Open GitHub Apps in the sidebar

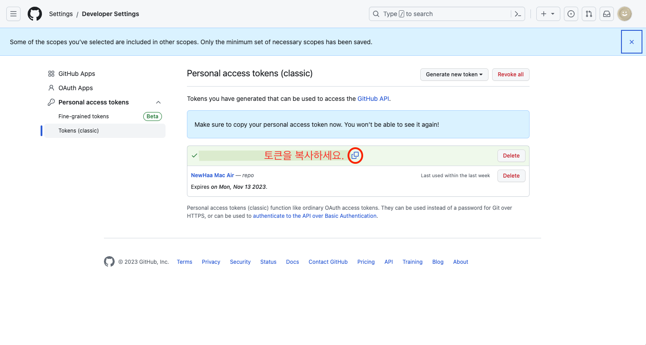point(105,74)
